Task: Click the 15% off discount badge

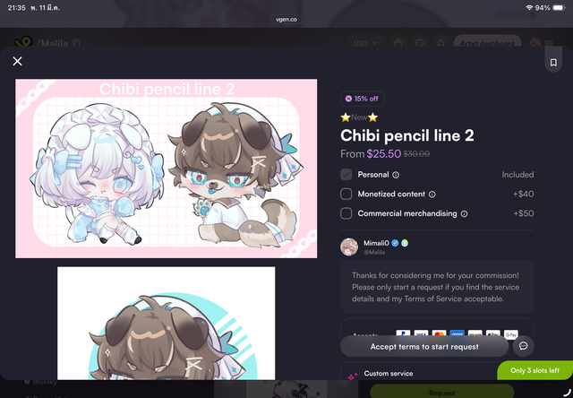Action: click(362, 99)
